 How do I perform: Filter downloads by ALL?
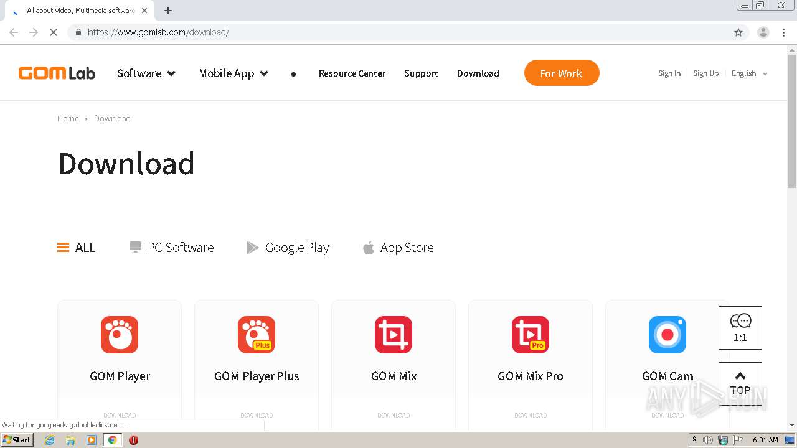click(x=77, y=248)
